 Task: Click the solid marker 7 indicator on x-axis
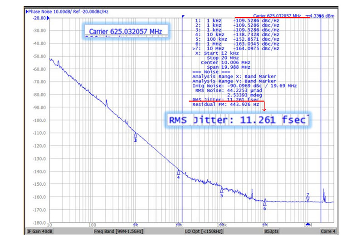(308, 224)
